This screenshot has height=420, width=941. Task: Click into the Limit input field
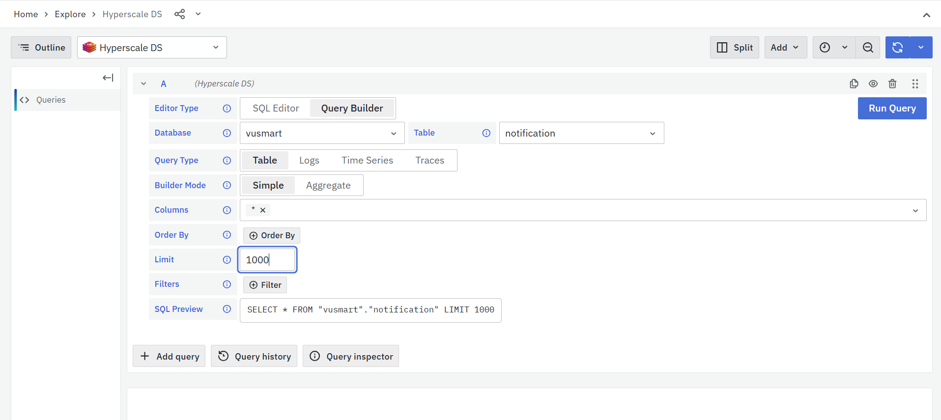pyautogui.click(x=267, y=260)
